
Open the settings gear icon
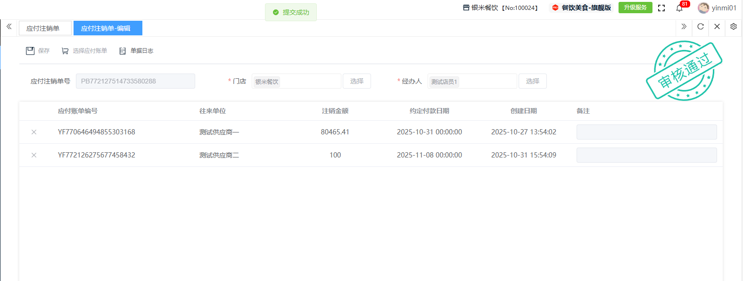coord(734,27)
